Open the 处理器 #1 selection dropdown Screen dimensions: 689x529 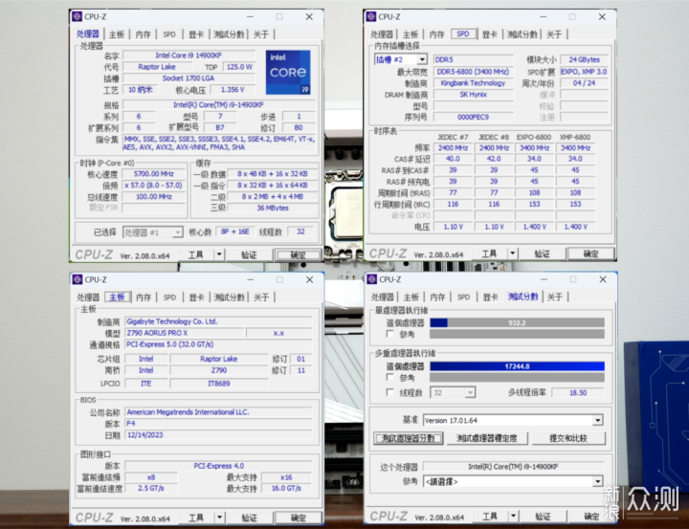pyautogui.click(x=178, y=232)
